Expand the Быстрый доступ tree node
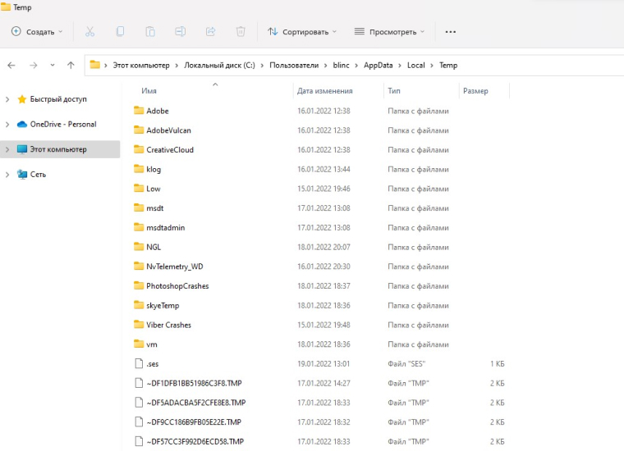624x451 pixels. point(7,99)
